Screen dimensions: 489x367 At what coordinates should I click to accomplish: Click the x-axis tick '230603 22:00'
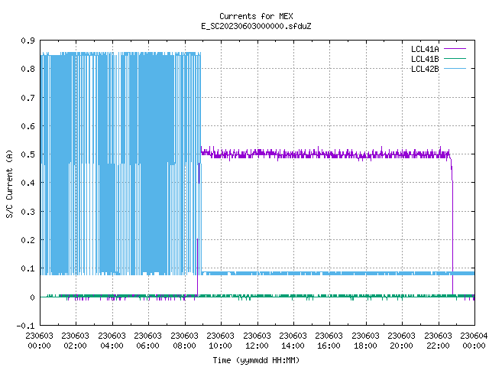click(x=438, y=340)
